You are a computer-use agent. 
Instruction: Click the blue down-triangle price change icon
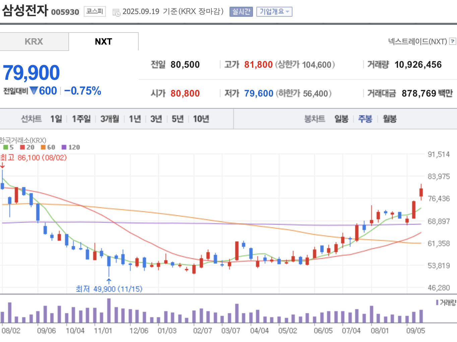click(x=34, y=91)
